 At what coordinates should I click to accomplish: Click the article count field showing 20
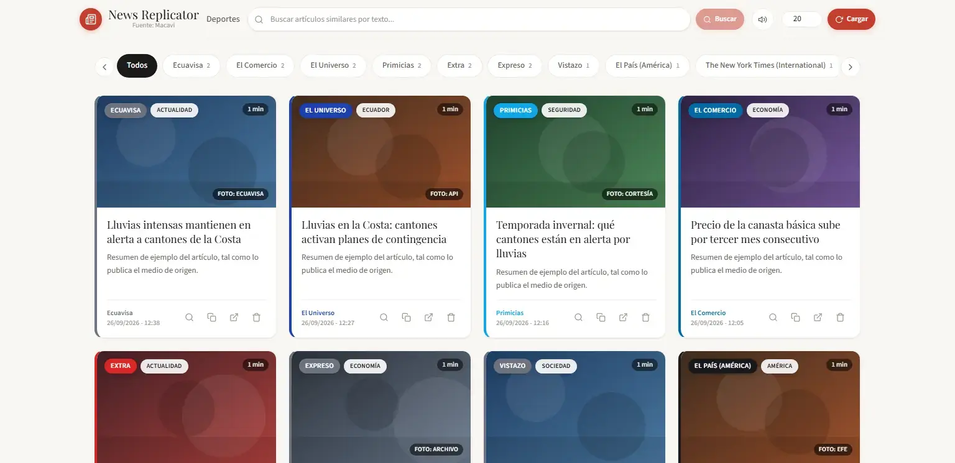click(x=802, y=19)
